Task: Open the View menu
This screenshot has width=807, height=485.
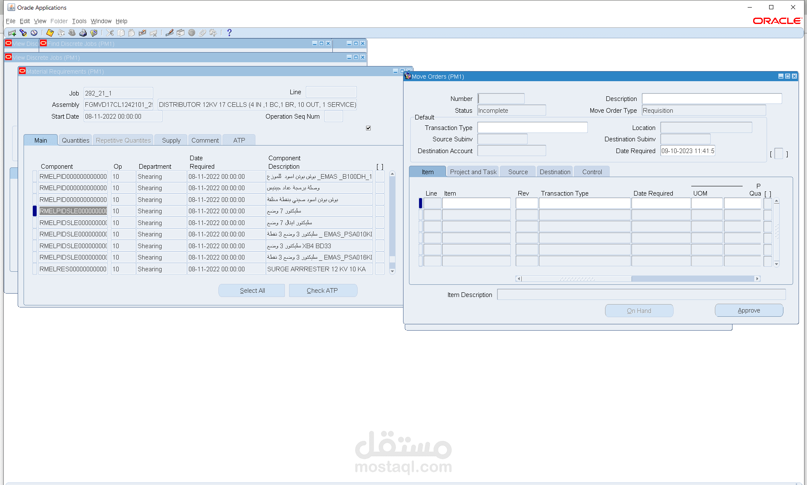Action: 40,21
